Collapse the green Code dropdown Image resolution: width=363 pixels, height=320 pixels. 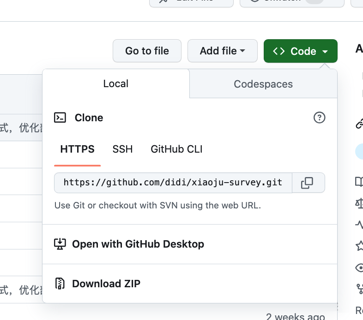point(300,51)
